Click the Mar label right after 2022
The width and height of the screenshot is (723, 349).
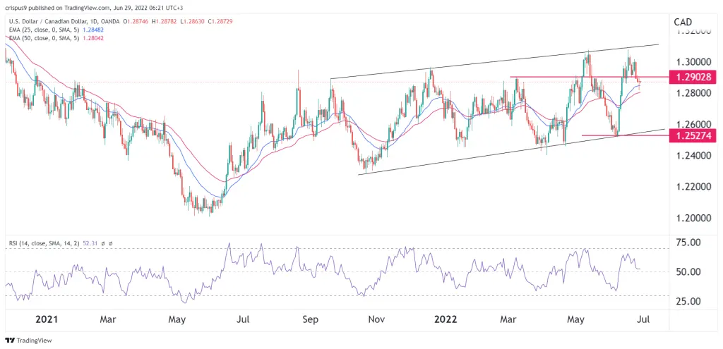(x=508, y=319)
